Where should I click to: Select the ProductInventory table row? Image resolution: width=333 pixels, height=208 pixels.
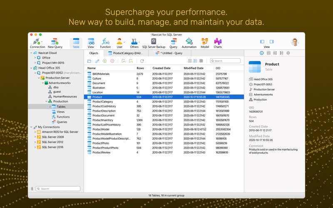coord(164,120)
